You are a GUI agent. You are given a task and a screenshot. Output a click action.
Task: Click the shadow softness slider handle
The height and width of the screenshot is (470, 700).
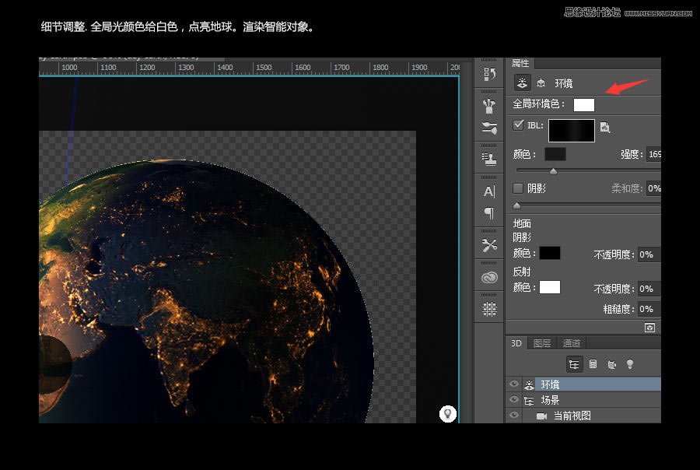pos(517,205)
